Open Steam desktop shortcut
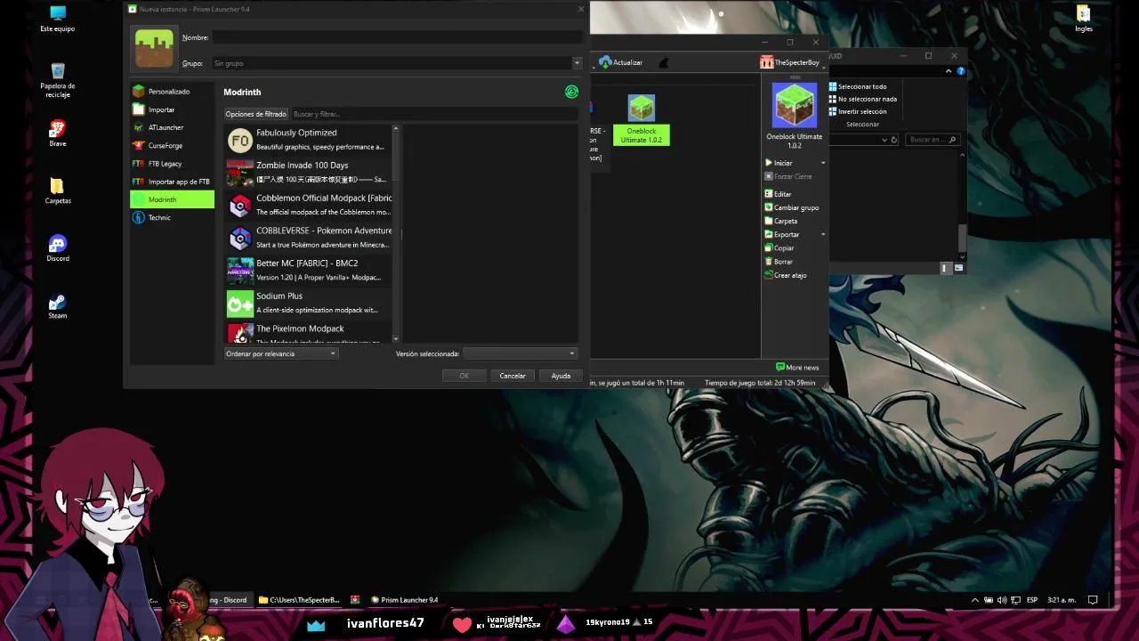 pos(58,305)
